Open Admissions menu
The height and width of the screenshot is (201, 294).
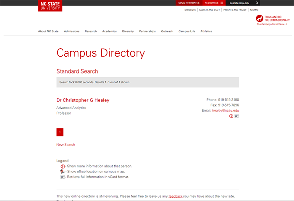click(72, 31)
